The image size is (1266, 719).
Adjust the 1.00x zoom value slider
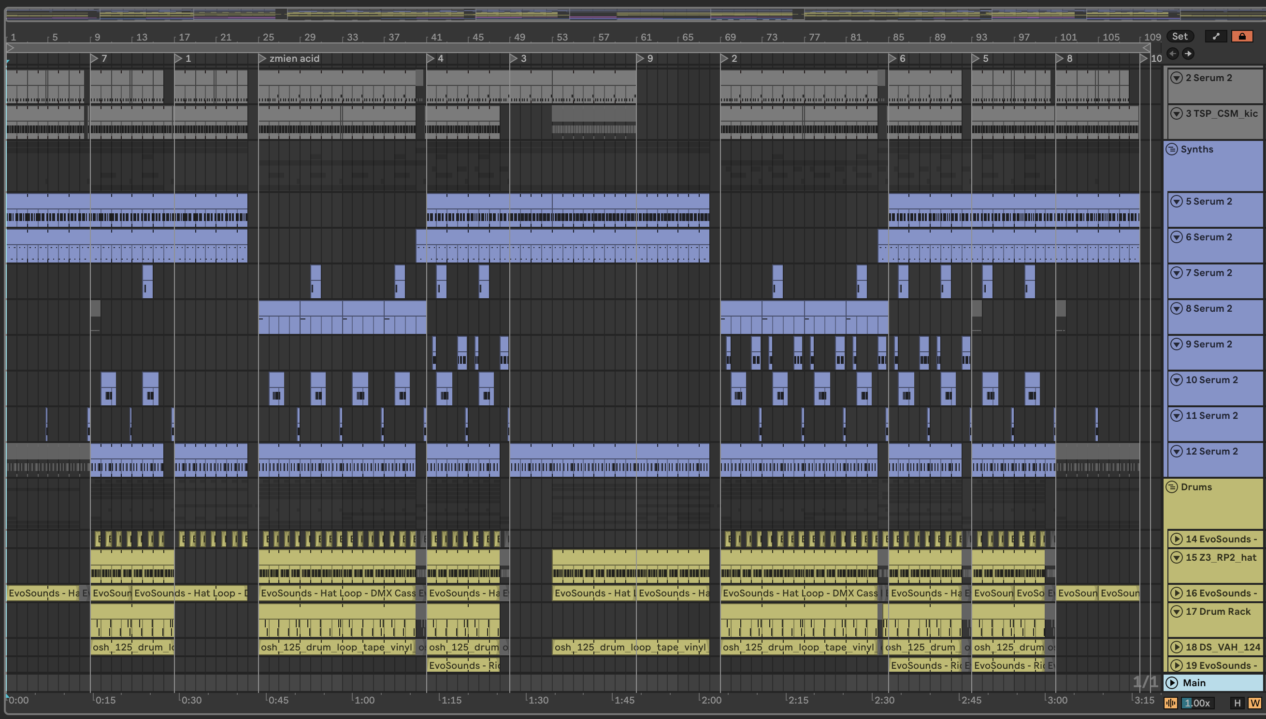[1197, 703]
